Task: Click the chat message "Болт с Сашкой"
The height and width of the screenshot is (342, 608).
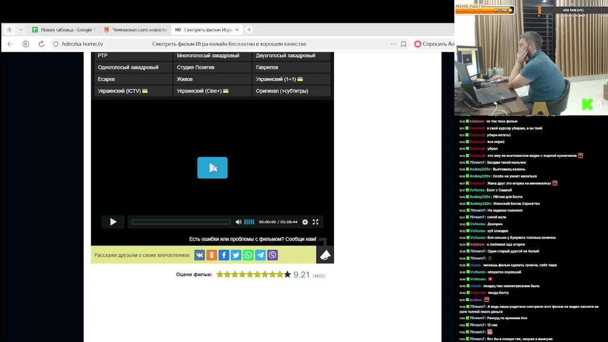Action: click(499, 190)
